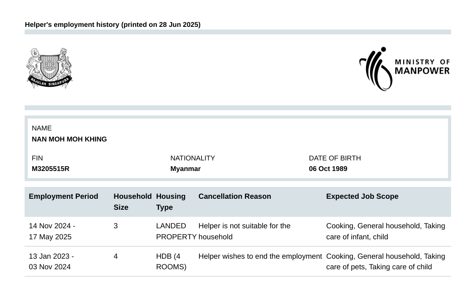The width and height of the screenshot is (474, 301).
Task: Select the FIN value M3205515R
Action: tap(51, 169)
